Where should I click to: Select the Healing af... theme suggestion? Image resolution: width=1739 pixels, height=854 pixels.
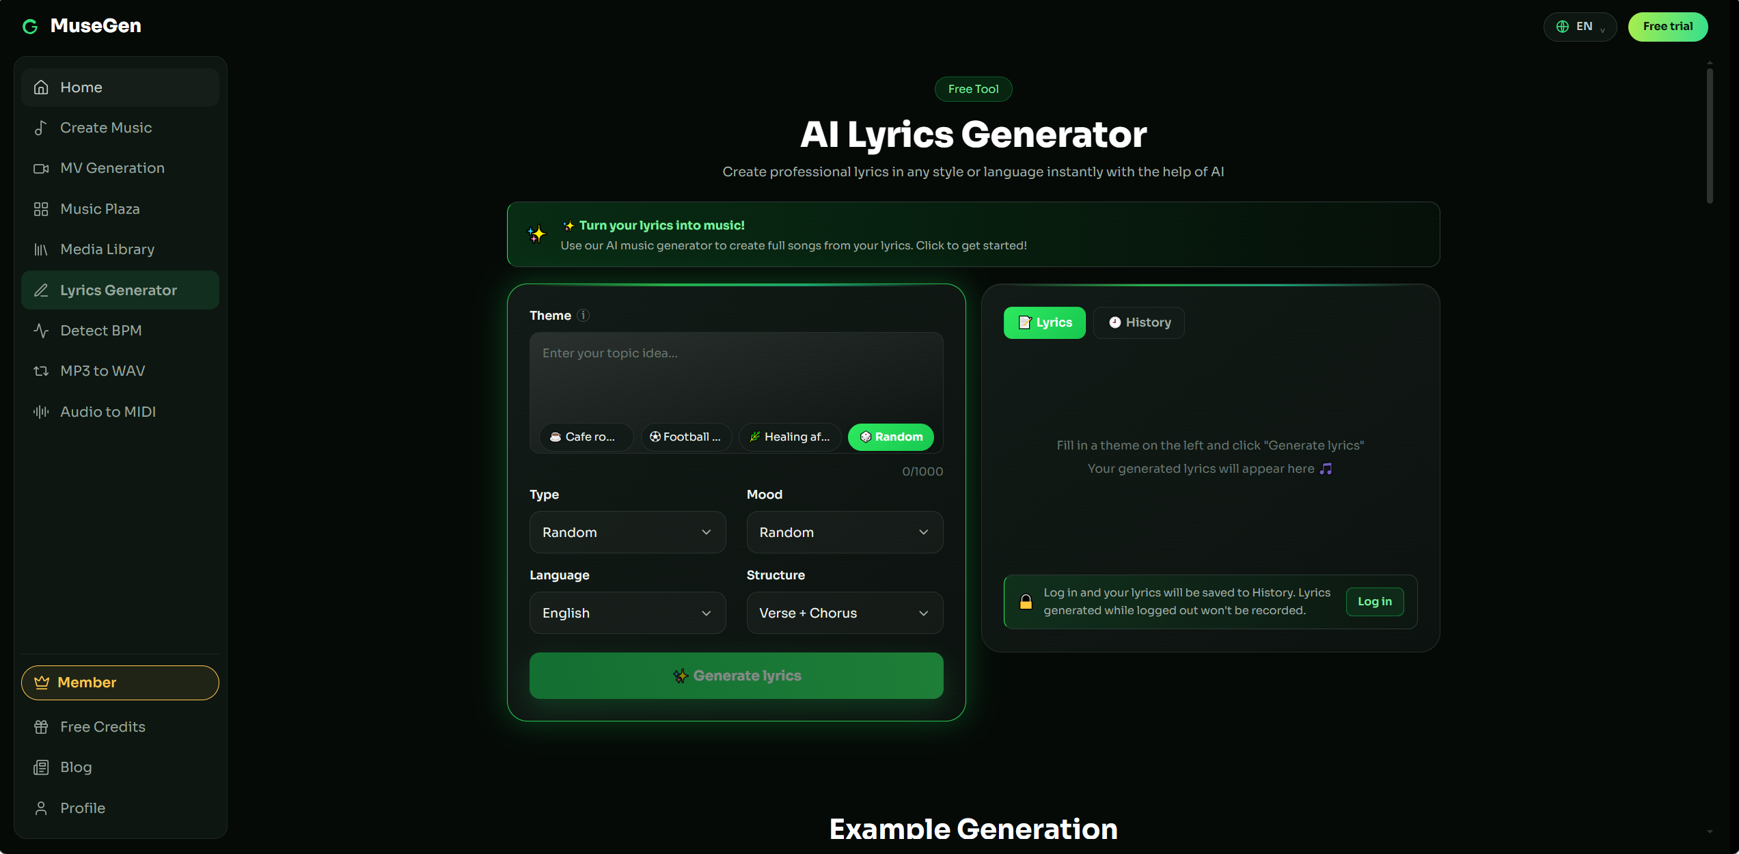point(790,437)
